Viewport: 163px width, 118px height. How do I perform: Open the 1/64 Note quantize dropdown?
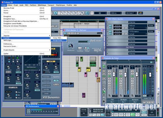(131, 13)
